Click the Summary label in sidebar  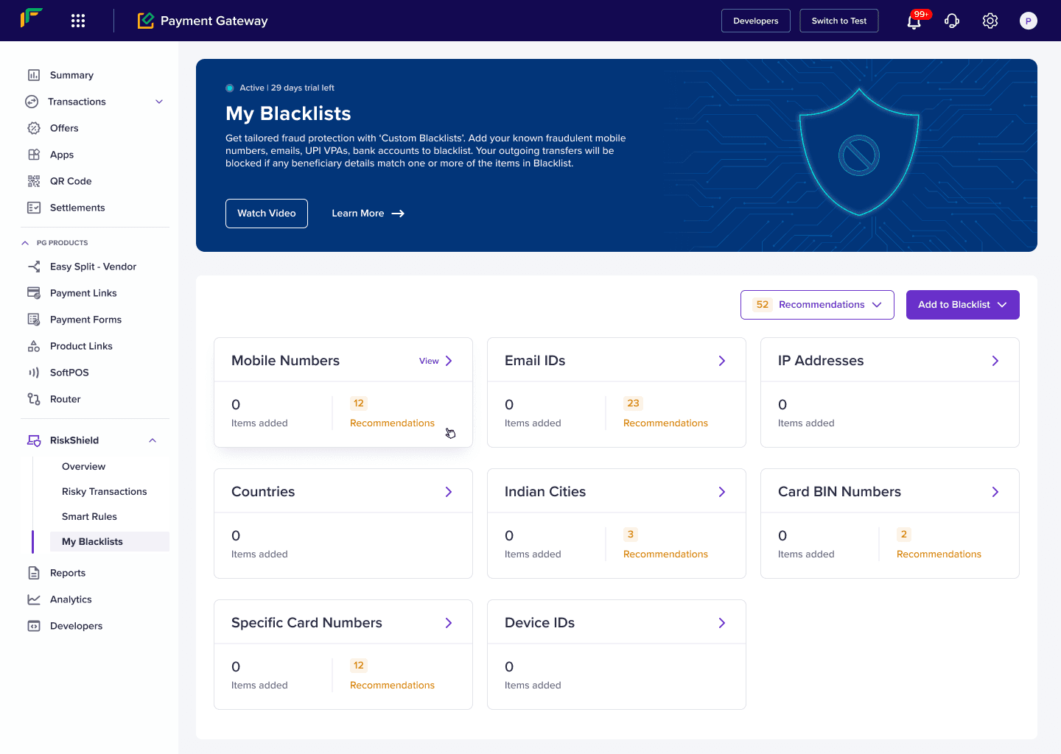[x=71, y=75]
